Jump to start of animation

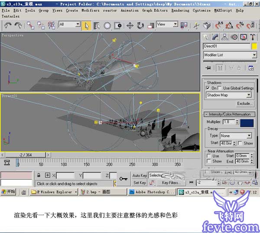coord(191,182)
